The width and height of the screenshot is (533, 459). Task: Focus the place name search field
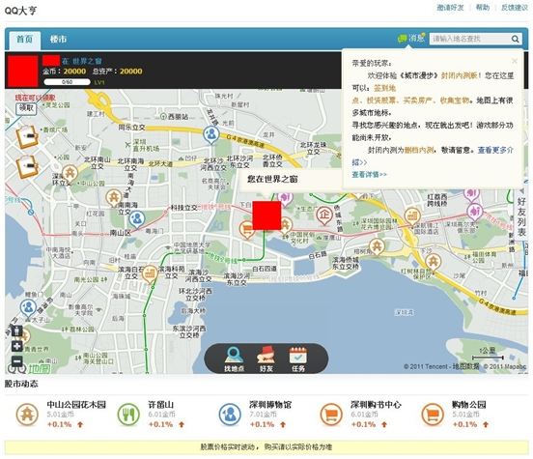click(x=470, y=39)
